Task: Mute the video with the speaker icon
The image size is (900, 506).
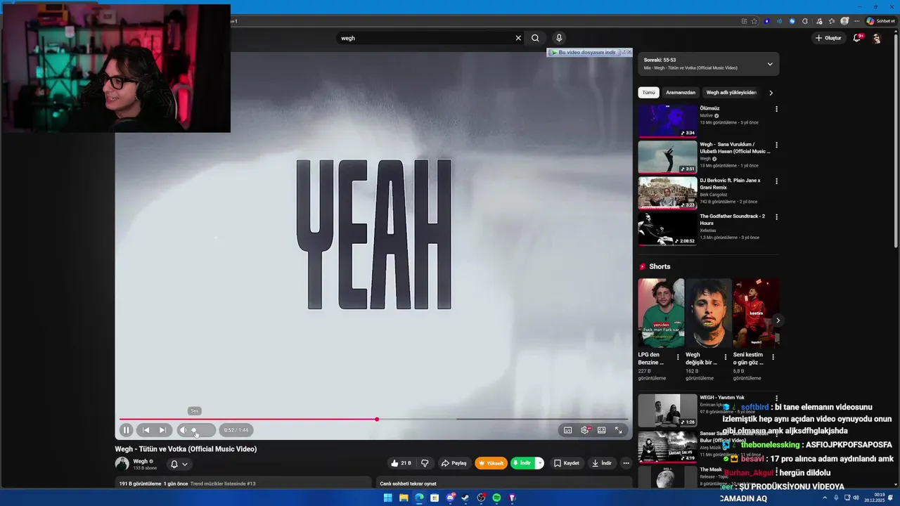Action: pos(184,430)
